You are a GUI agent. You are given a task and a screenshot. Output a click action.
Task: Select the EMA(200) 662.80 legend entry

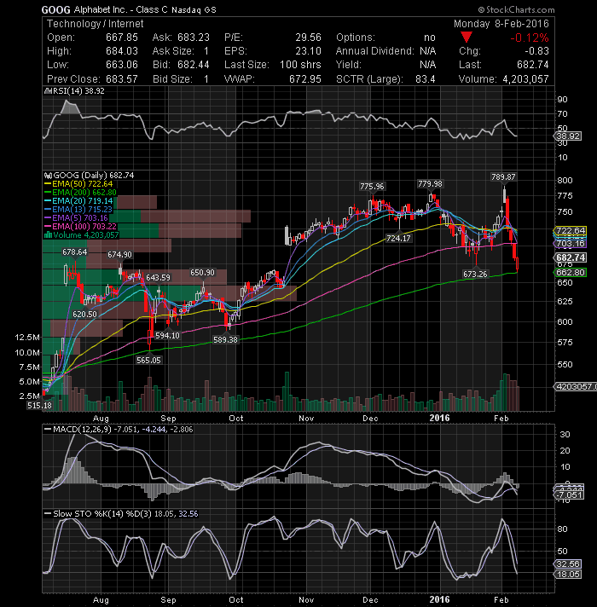(80, 193)
